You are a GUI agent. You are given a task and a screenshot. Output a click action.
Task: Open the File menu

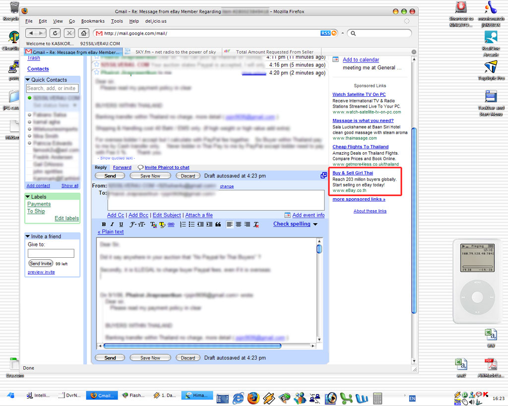pos(29,21)
